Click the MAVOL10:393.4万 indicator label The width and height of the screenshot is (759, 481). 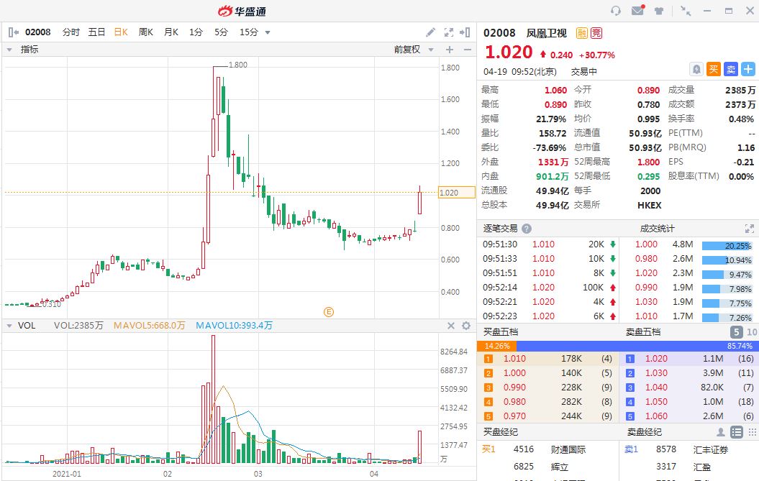234,326
